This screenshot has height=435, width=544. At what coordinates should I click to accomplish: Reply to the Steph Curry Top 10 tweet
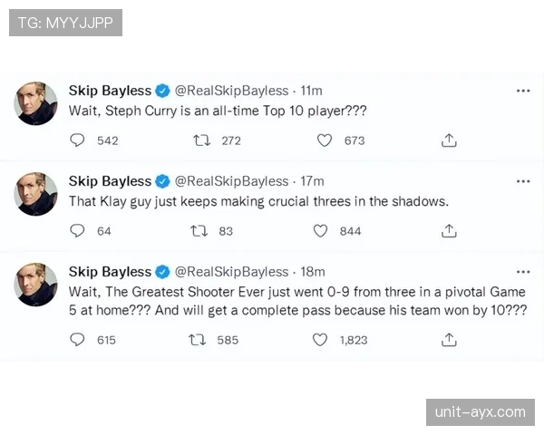pos(78,140)
